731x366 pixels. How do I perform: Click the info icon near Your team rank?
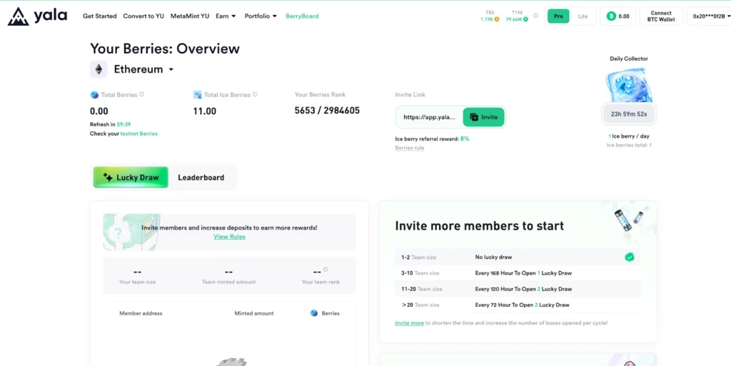tap(326, 269)
